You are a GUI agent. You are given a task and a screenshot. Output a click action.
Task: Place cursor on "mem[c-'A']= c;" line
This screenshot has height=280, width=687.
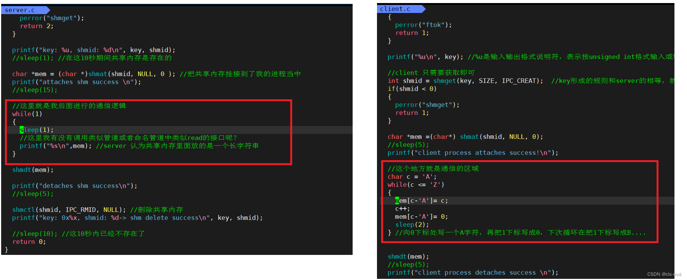pos(421,200)
